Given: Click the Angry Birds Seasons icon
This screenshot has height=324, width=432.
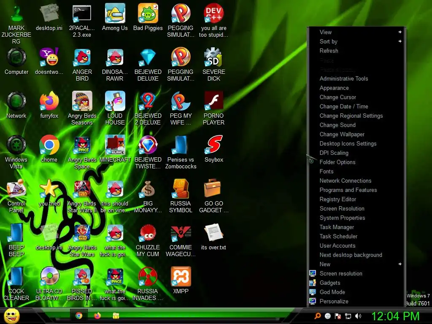Looking at the screenshot, I should [82, 108].
